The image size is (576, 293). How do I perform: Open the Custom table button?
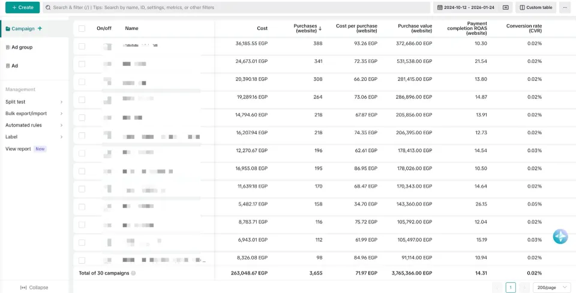click(x=536, y=7)
